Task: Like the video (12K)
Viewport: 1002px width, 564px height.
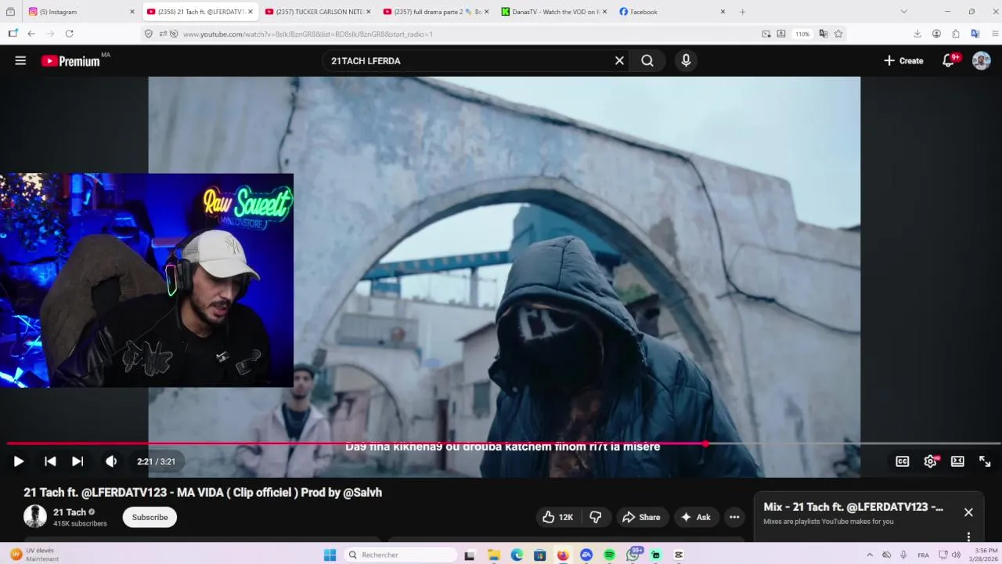Action: [x=557, y=517]
